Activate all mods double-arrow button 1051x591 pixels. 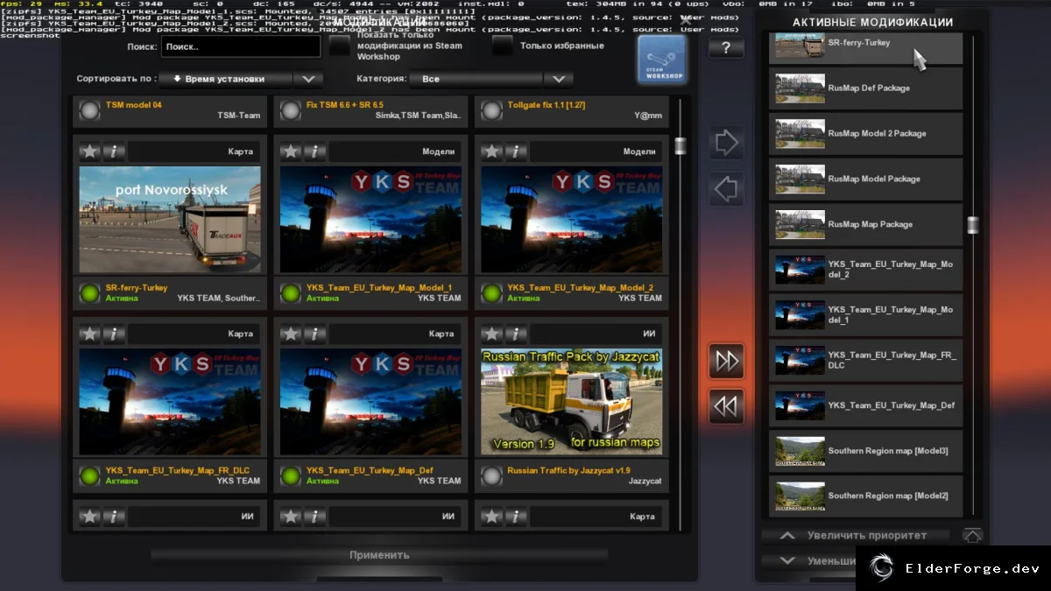pos(726,361)
